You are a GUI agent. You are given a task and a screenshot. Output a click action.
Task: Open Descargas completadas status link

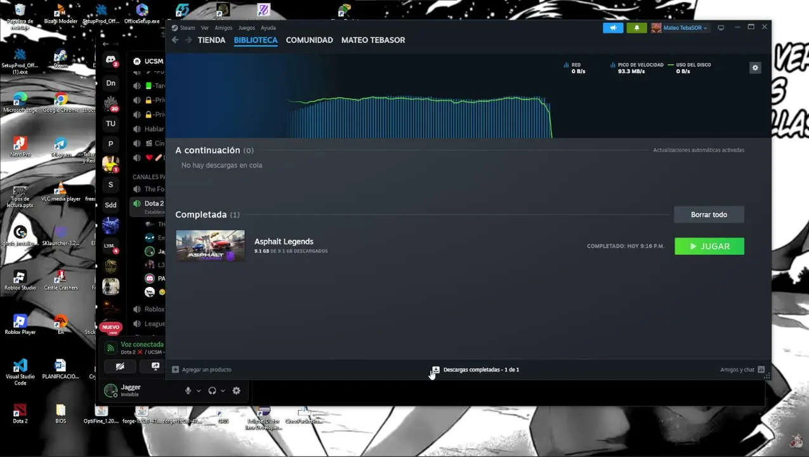pos(475,369)
